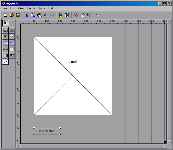Click the Undo toolbar arrow
The image size is (173, 150).
[46, 15]
